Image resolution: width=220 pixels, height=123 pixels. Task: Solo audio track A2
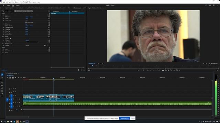[x=18, y=102]
